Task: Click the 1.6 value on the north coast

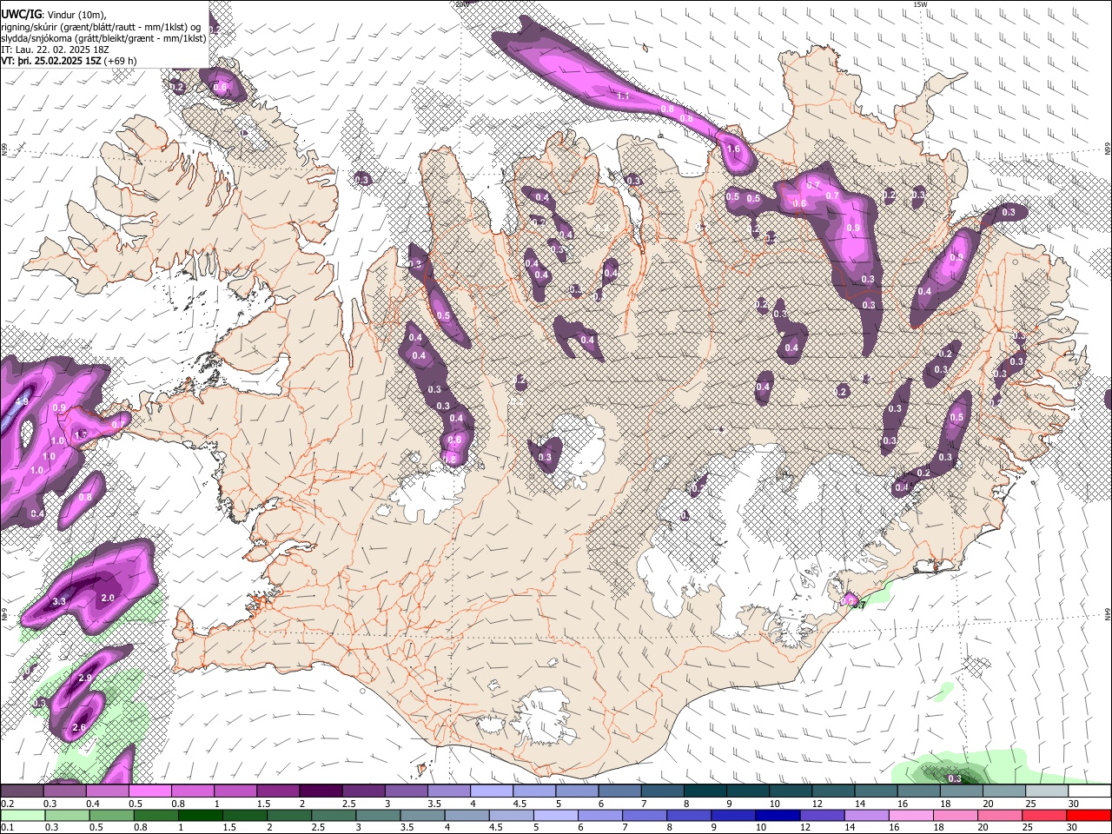Action: (x=733, y=149)
